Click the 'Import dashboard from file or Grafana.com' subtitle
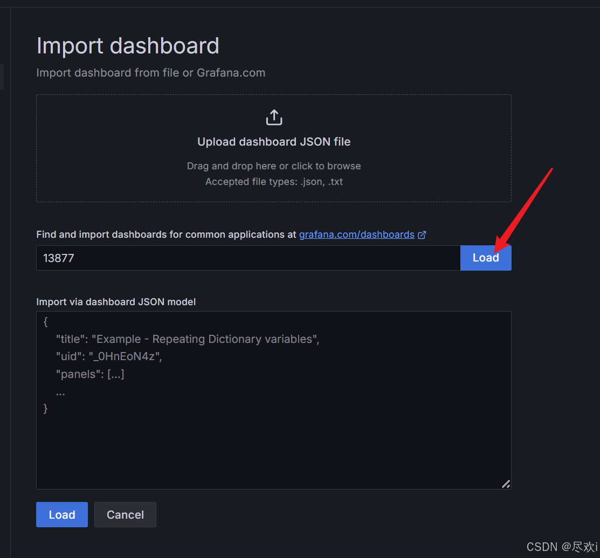Screen dimensions: 600x558 coord(151,73)
